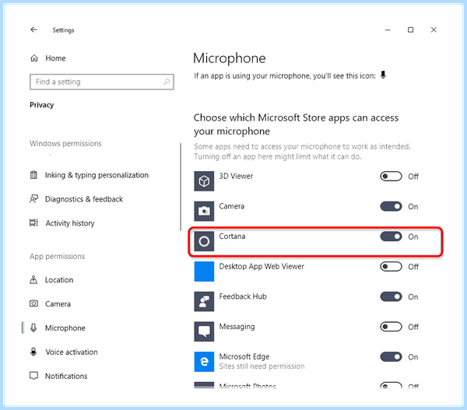Open Home in the sidebar

pyautogui.click(x=55, y=58)
